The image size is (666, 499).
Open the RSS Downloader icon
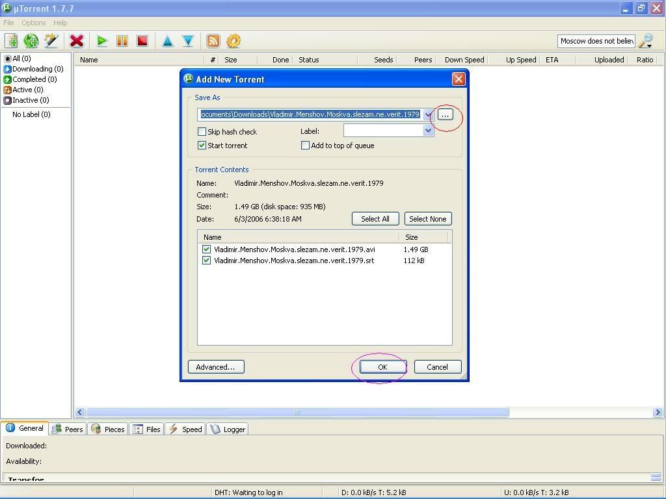click(213, 41)
